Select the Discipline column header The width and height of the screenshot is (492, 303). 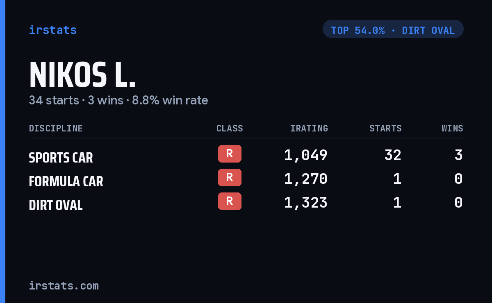coord(56,129)
